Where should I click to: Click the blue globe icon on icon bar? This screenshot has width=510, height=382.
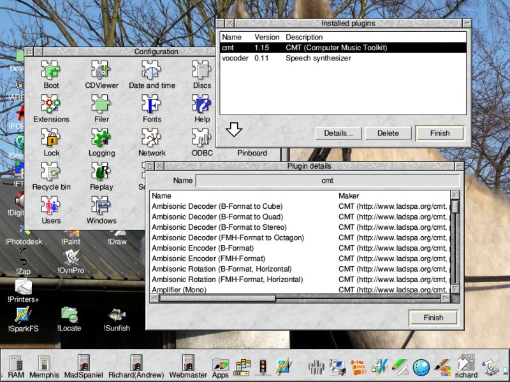tap(421, 367)
